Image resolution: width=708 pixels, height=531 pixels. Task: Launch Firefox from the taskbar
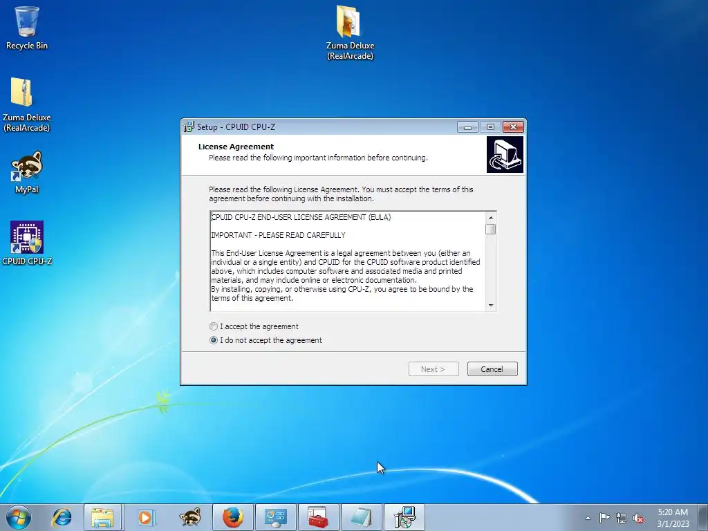[232, 517]
